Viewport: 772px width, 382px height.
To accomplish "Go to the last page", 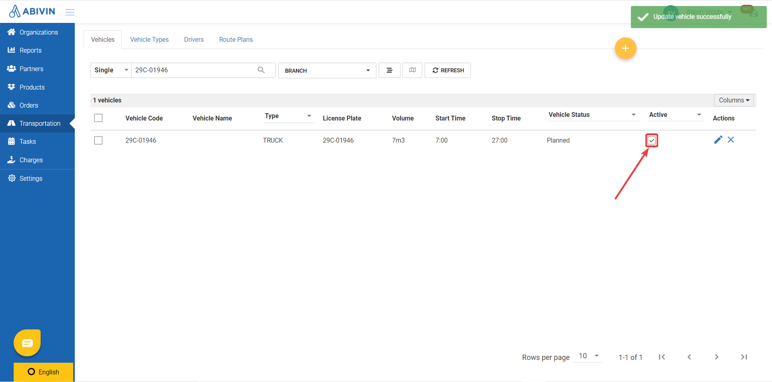I will coord(744,357).
